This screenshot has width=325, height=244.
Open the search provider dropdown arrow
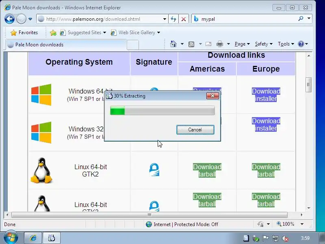pyautogui.click(x=309, y=19)
